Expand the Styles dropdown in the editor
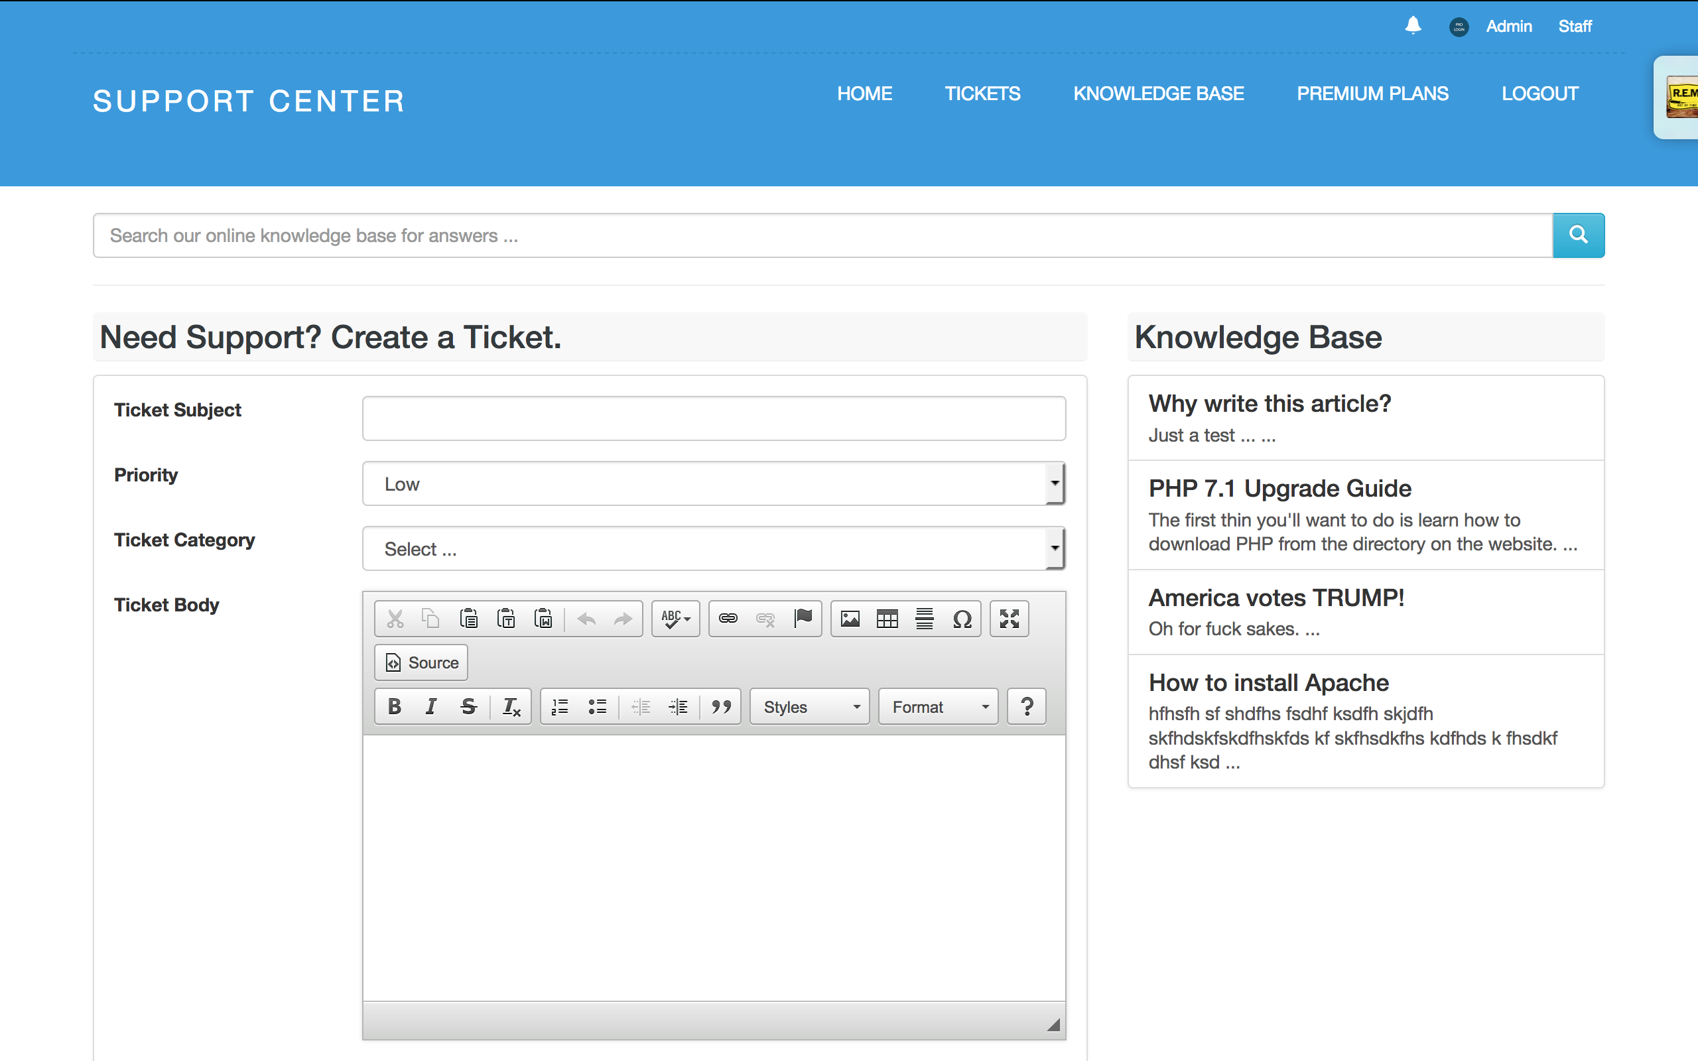This screenshot has height=1061, width=1698. (810, 707)
